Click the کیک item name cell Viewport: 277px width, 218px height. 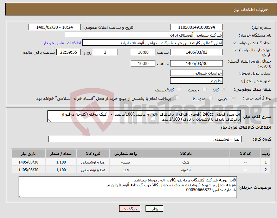tap(186, 162)
